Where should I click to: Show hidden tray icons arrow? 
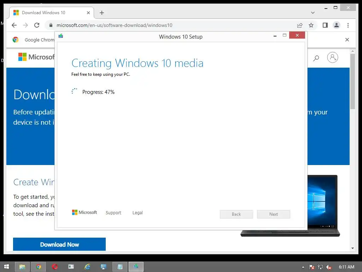303,267
